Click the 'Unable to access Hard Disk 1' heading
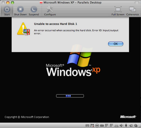141x128 pixels. pyautogui.click(x=55, y=24)
